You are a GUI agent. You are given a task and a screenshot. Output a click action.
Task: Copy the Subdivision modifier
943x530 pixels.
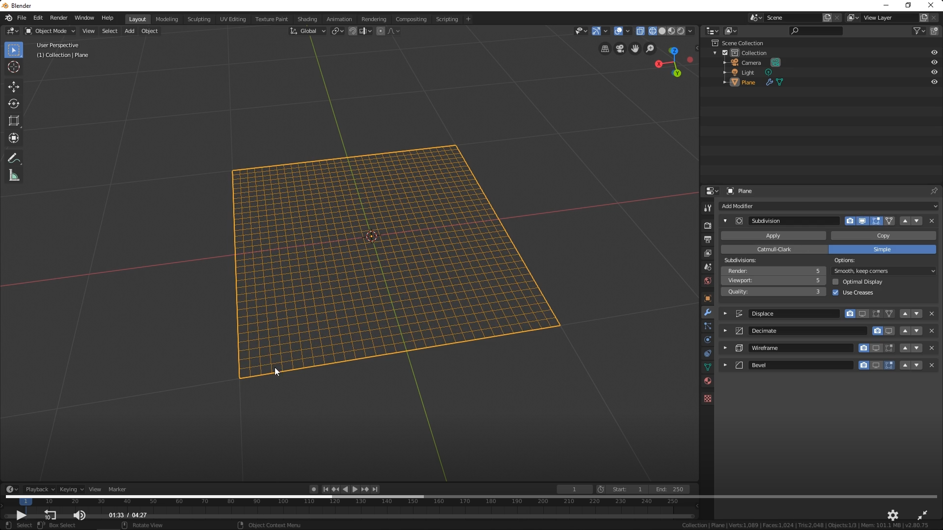(x=883, y=236)
